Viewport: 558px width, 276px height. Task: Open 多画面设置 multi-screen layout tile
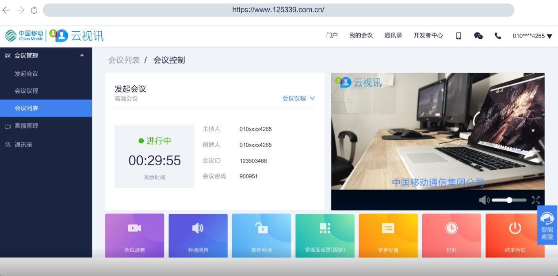[x=325, y=235]
